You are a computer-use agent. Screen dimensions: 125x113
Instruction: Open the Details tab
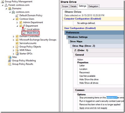pyautogui.click(x=73, y=6)
